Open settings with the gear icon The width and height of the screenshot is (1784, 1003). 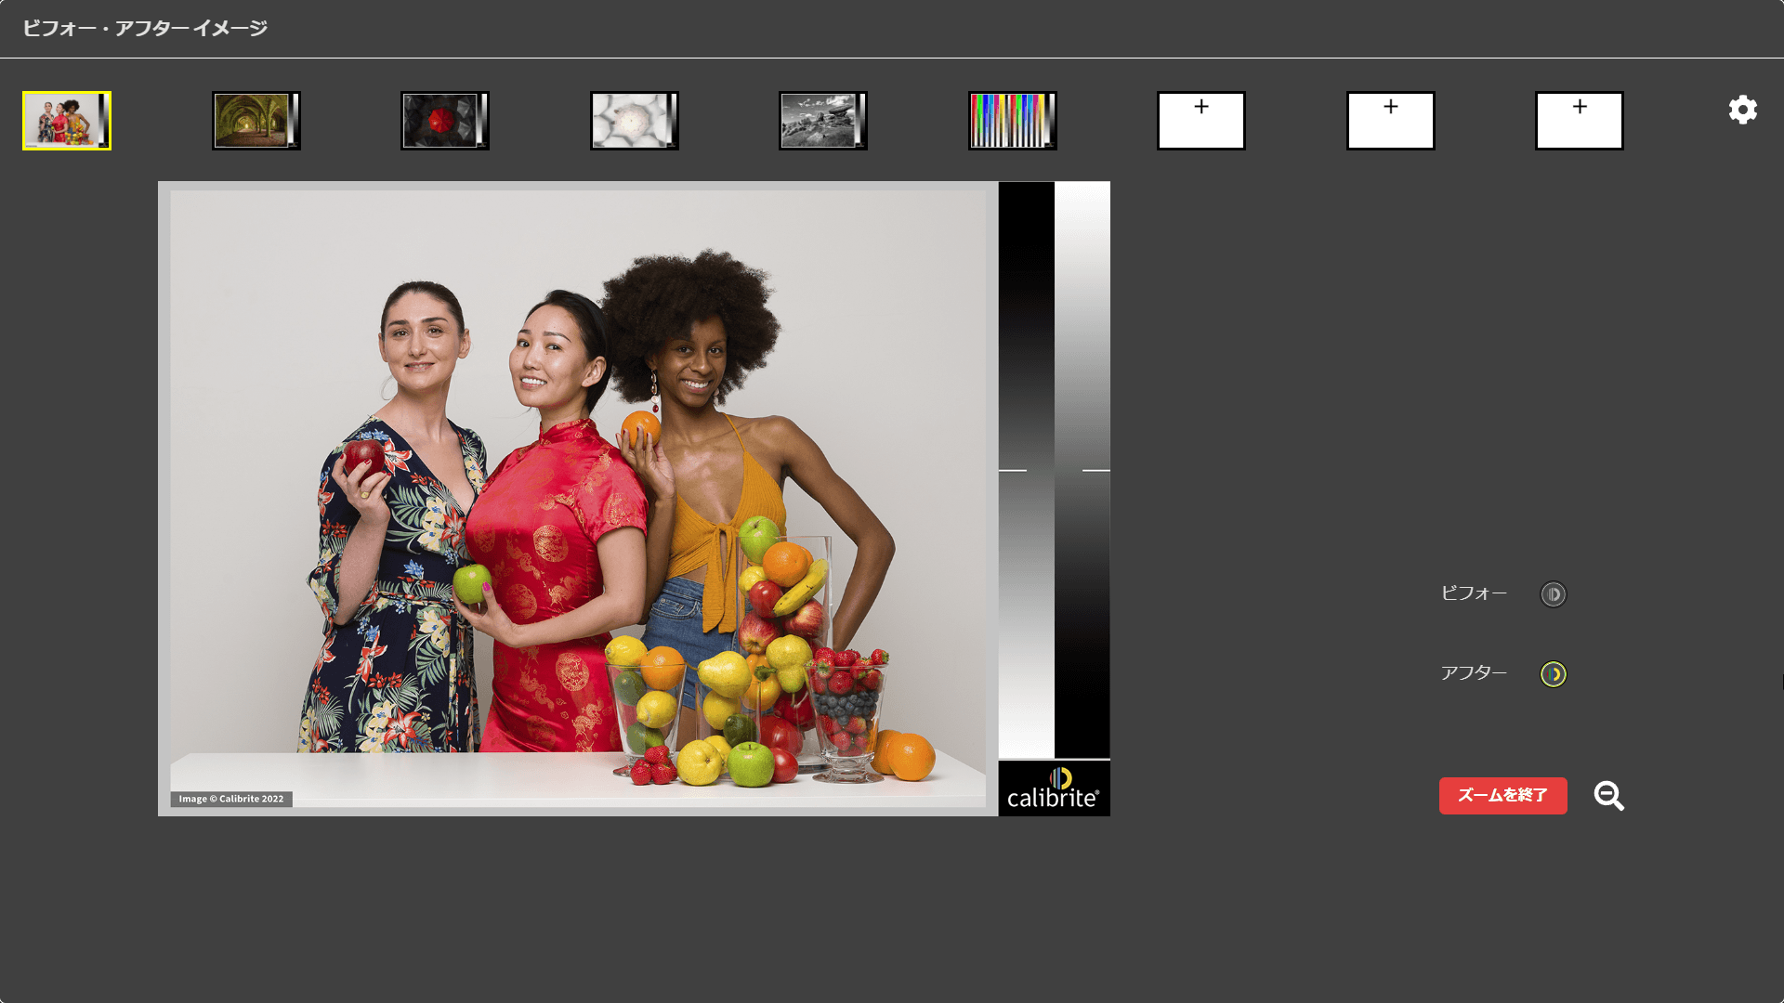pos(1743,110)
